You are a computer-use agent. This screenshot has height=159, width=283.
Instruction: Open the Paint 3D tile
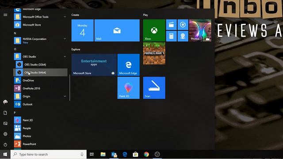[129, 88]
